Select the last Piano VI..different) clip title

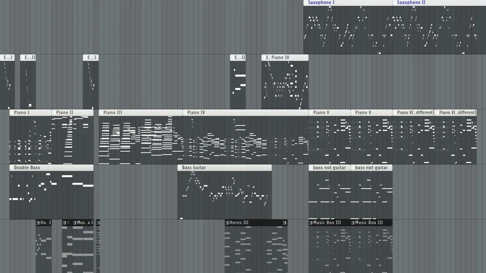[x=458, y=113]
